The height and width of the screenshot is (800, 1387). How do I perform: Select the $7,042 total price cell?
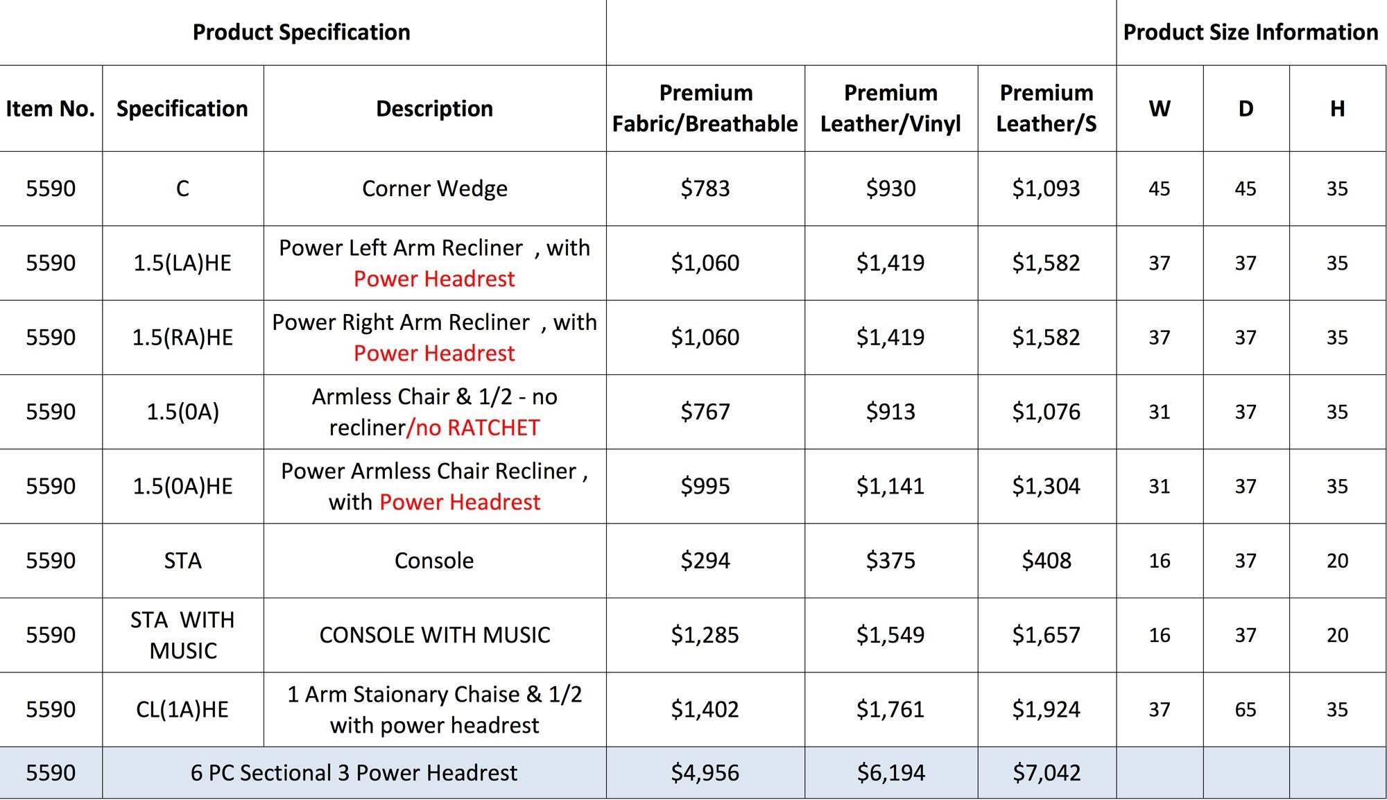pos(1047,772)
